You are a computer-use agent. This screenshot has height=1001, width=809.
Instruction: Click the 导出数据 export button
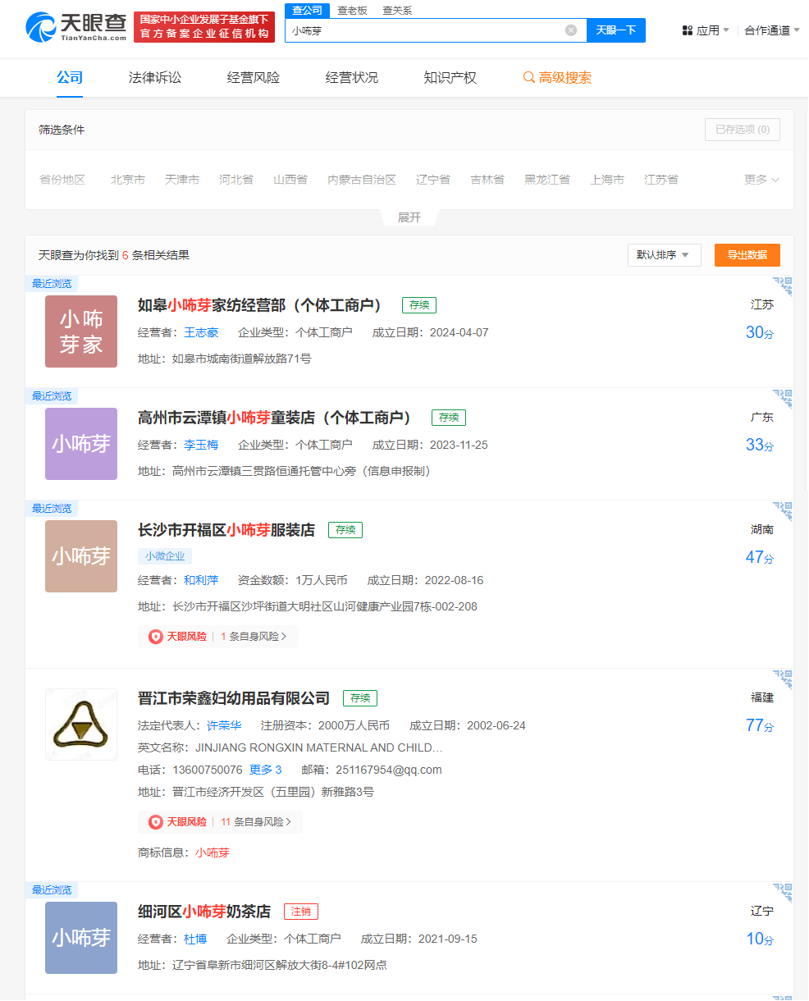(747, 255)
